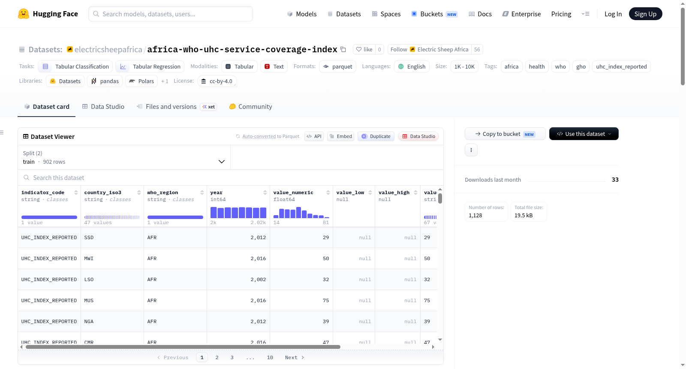Sort the year column with arrows icon
Viewport: 686px width, 369px height.
pyautogui.click(x=265, y=192)
